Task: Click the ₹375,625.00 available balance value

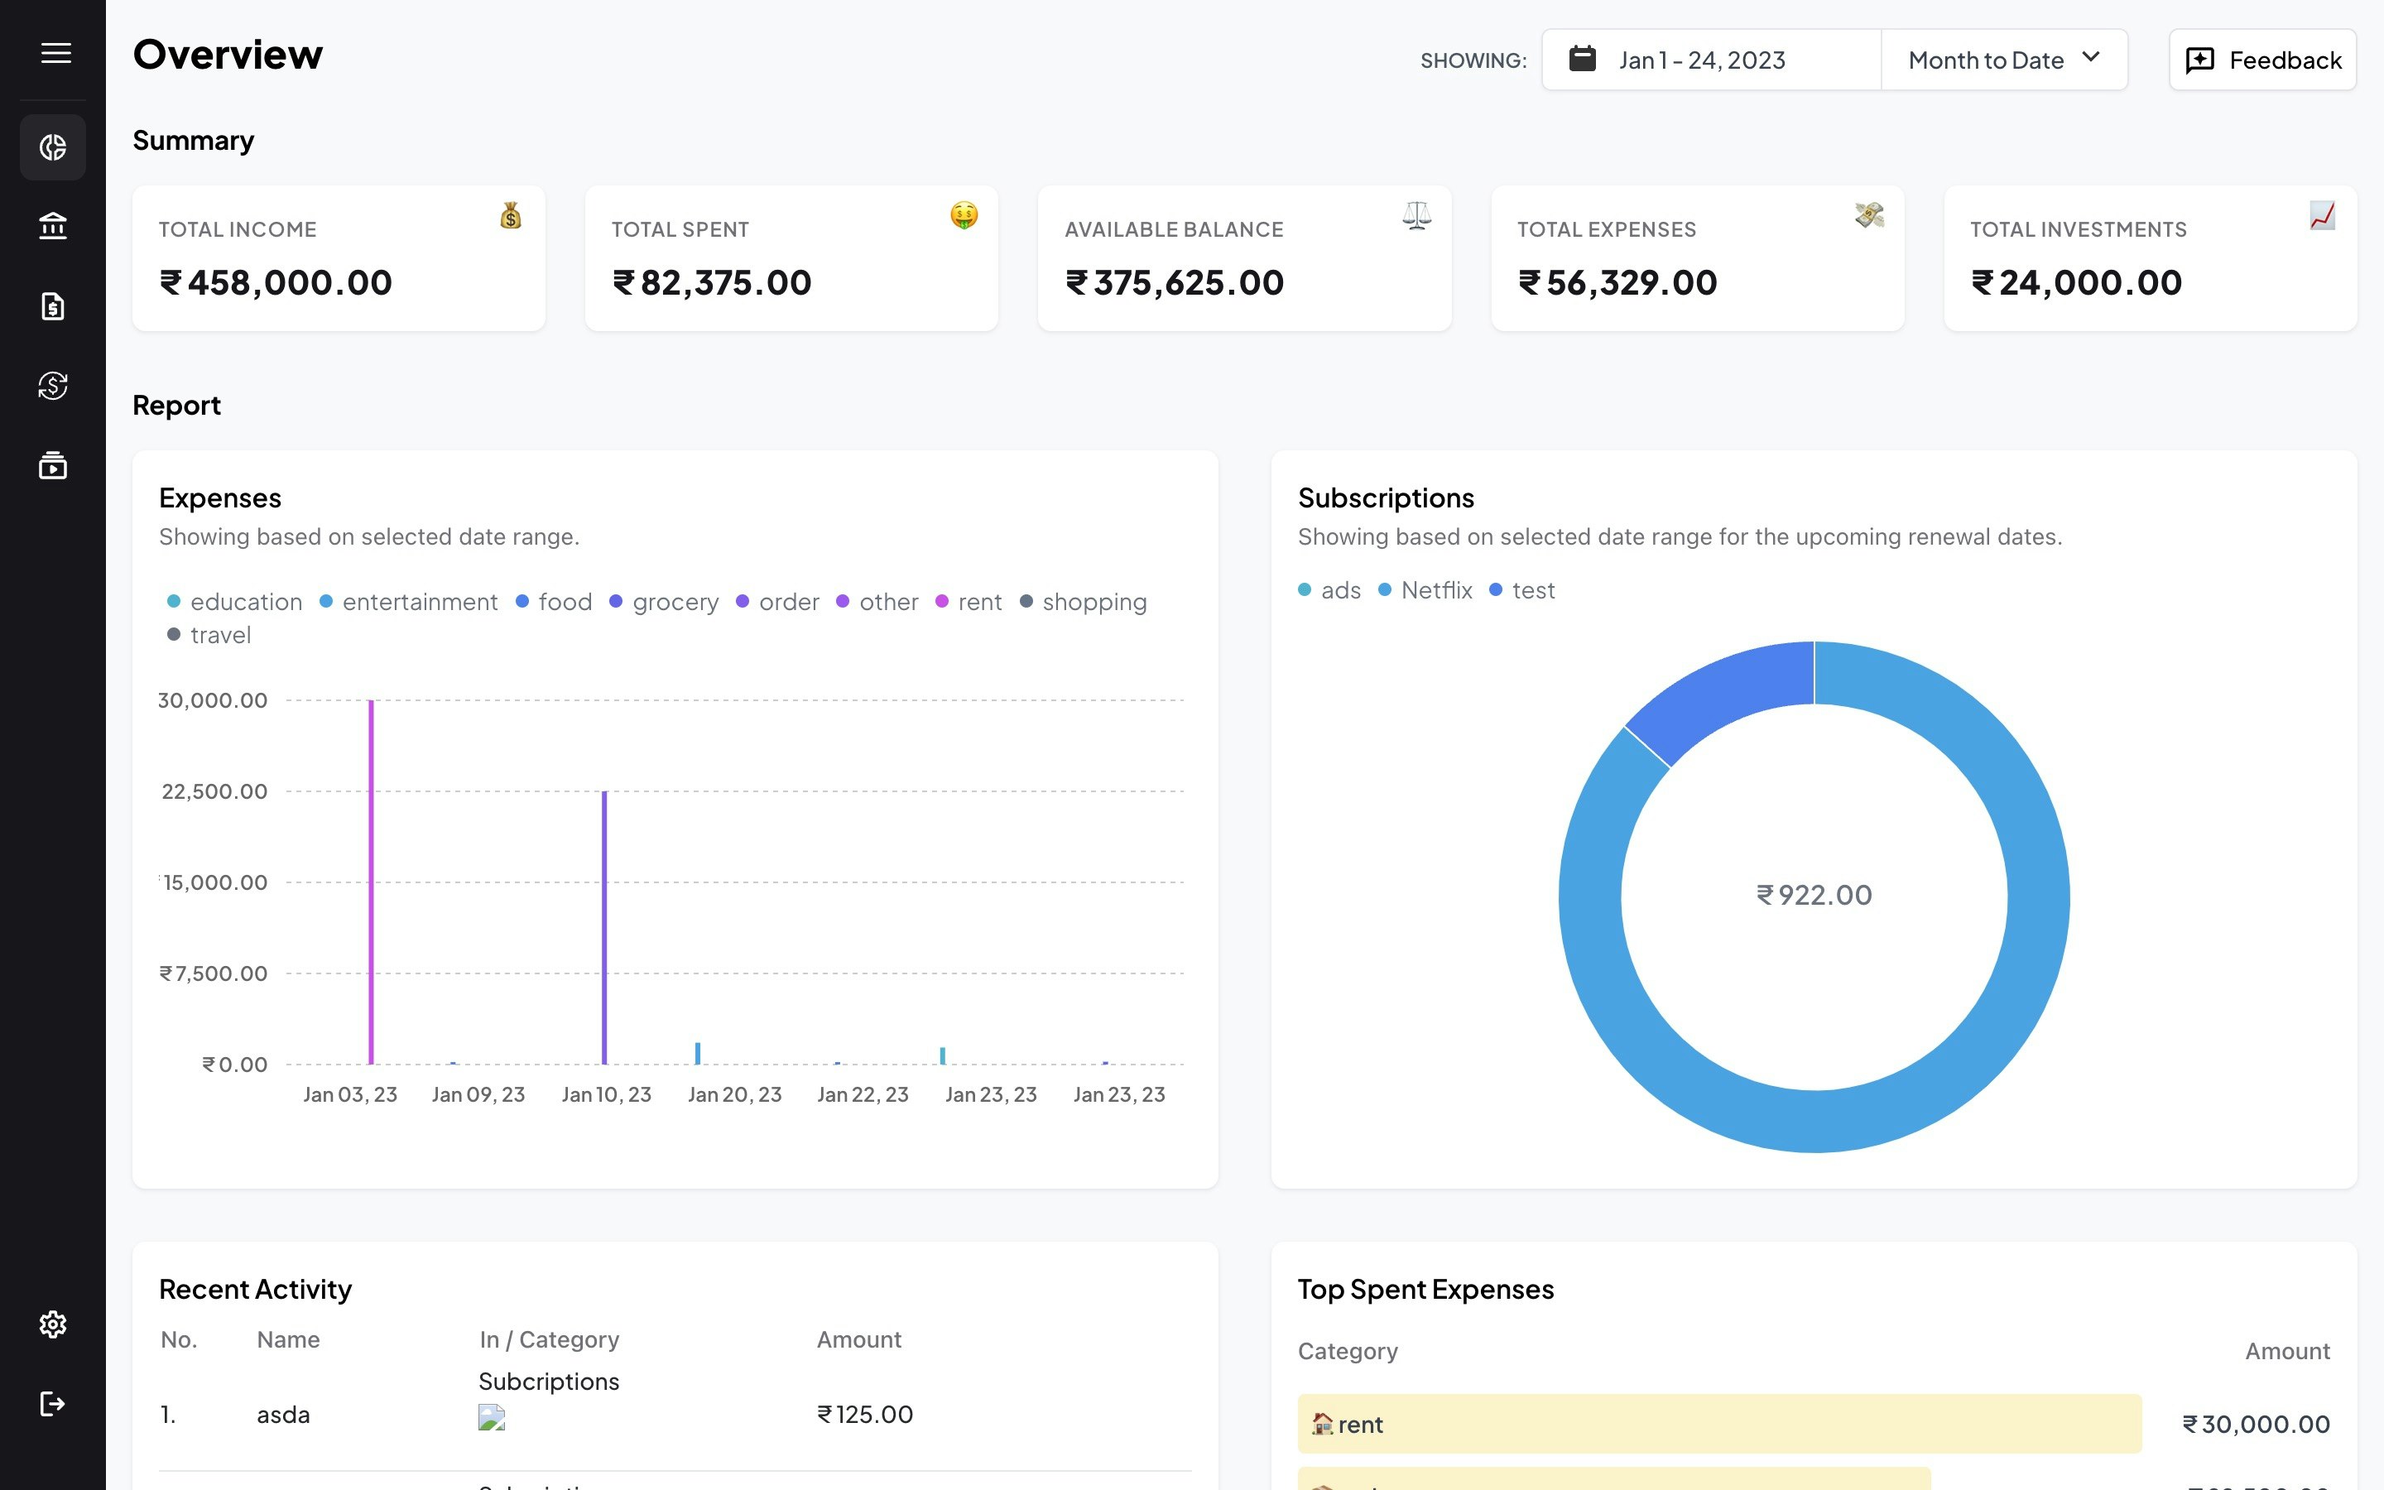Action: [1175, 283]
